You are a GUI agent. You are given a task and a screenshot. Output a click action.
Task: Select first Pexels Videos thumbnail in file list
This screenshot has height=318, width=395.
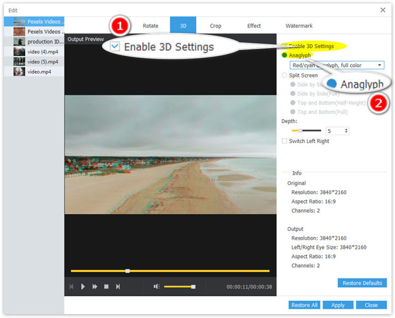point(19,22)
